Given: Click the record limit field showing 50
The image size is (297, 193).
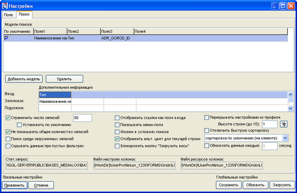Looking at the screenshot, I should coord(82,118).
